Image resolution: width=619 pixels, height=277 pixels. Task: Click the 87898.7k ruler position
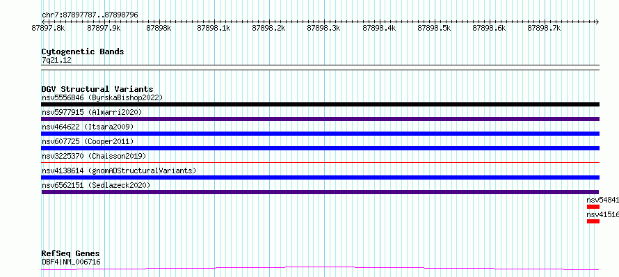[544, 28]
